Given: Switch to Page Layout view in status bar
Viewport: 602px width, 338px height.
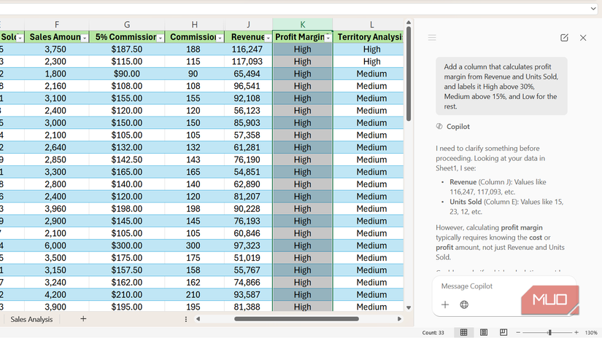Looking at the screenshot, I should click(x=483, y=332).
